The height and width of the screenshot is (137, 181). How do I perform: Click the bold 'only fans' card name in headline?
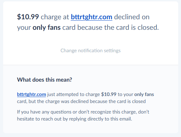pos(47,28)
